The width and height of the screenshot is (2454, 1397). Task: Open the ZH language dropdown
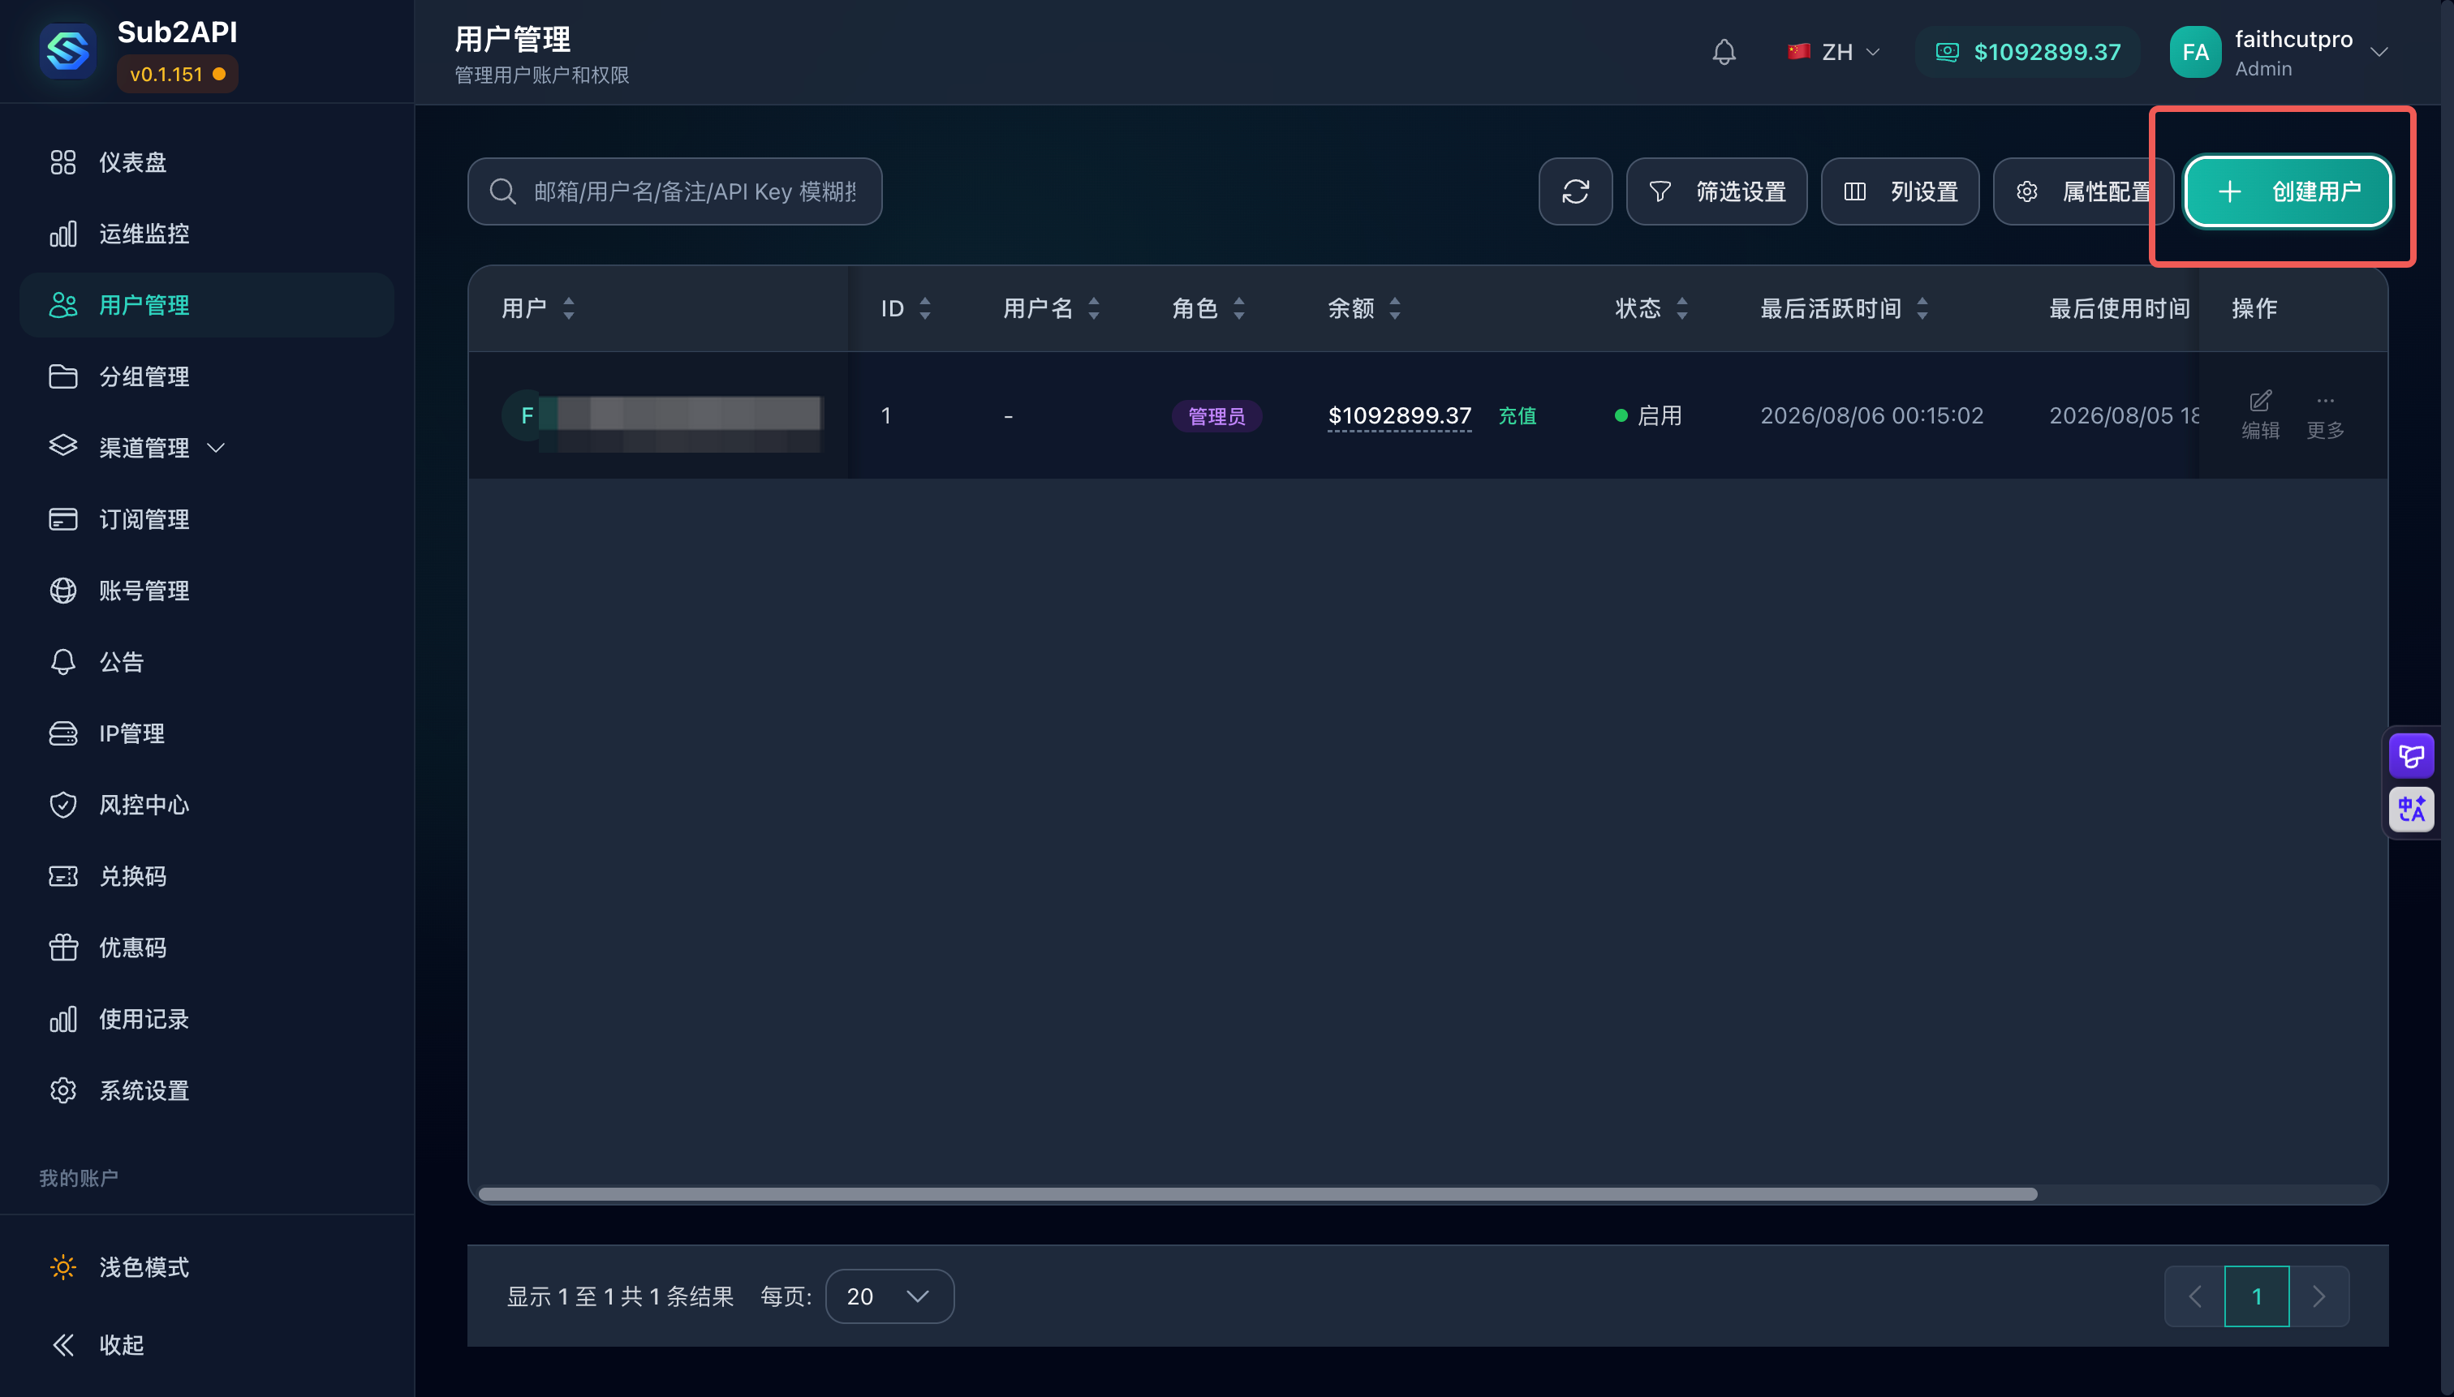point(1834,52)
